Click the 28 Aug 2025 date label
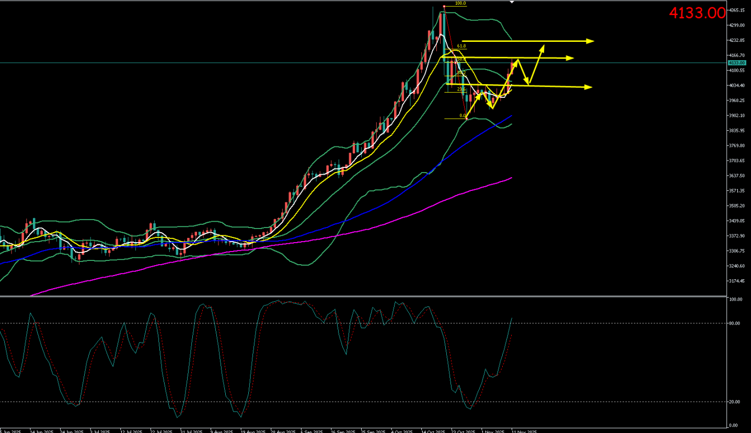 [x=282, y=431]
